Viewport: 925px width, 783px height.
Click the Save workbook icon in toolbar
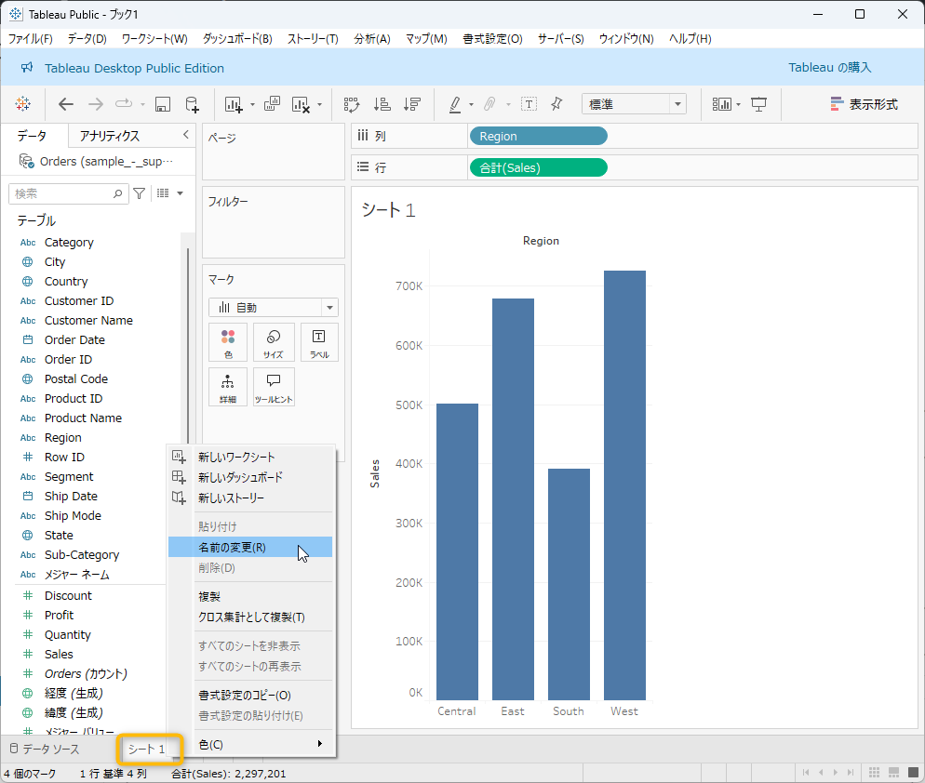(x=163, y=104)
